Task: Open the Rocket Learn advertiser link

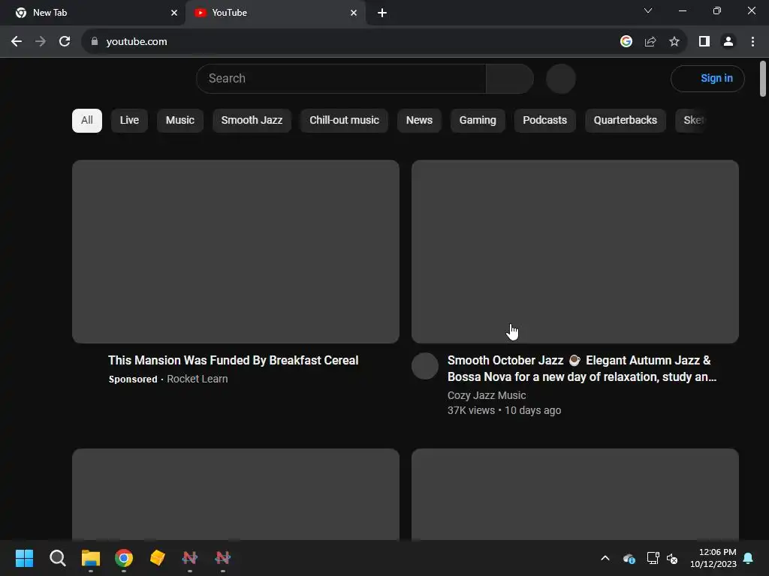Action: click(198, 379)
